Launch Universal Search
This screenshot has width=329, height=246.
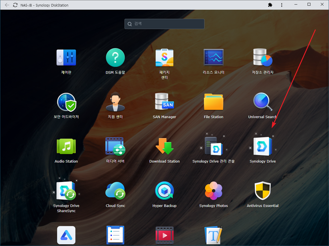pos(263,102)
